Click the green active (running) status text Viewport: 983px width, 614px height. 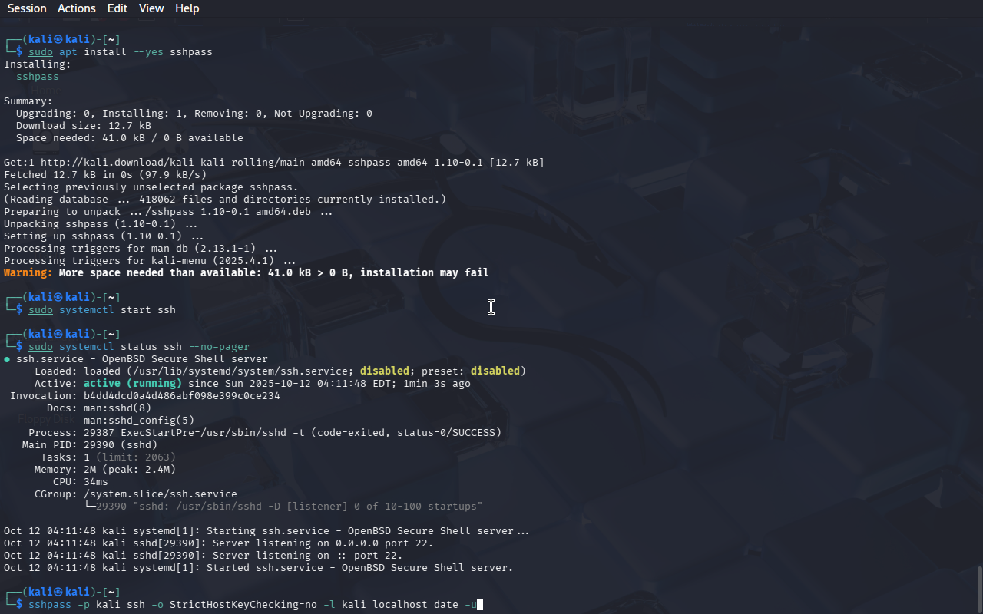133,384
